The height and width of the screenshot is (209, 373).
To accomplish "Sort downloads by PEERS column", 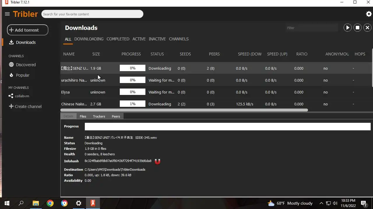I will (x=214, y=54).
